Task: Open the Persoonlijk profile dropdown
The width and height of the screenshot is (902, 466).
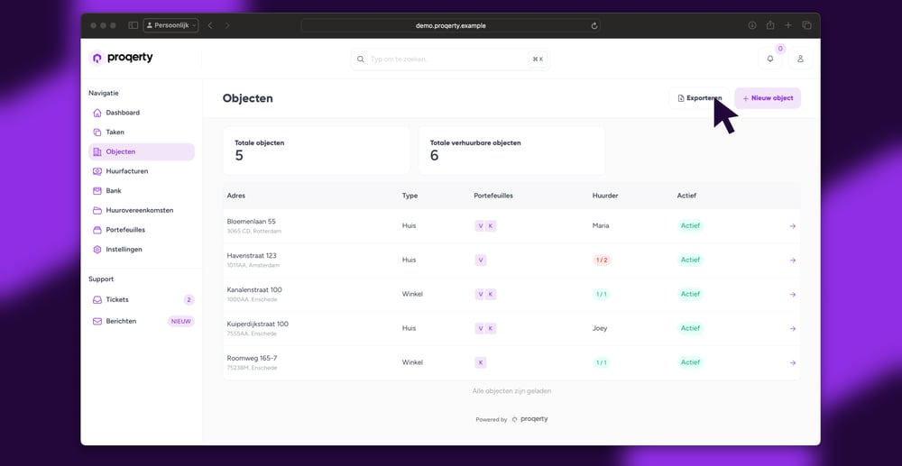Action: click(170, 25)
